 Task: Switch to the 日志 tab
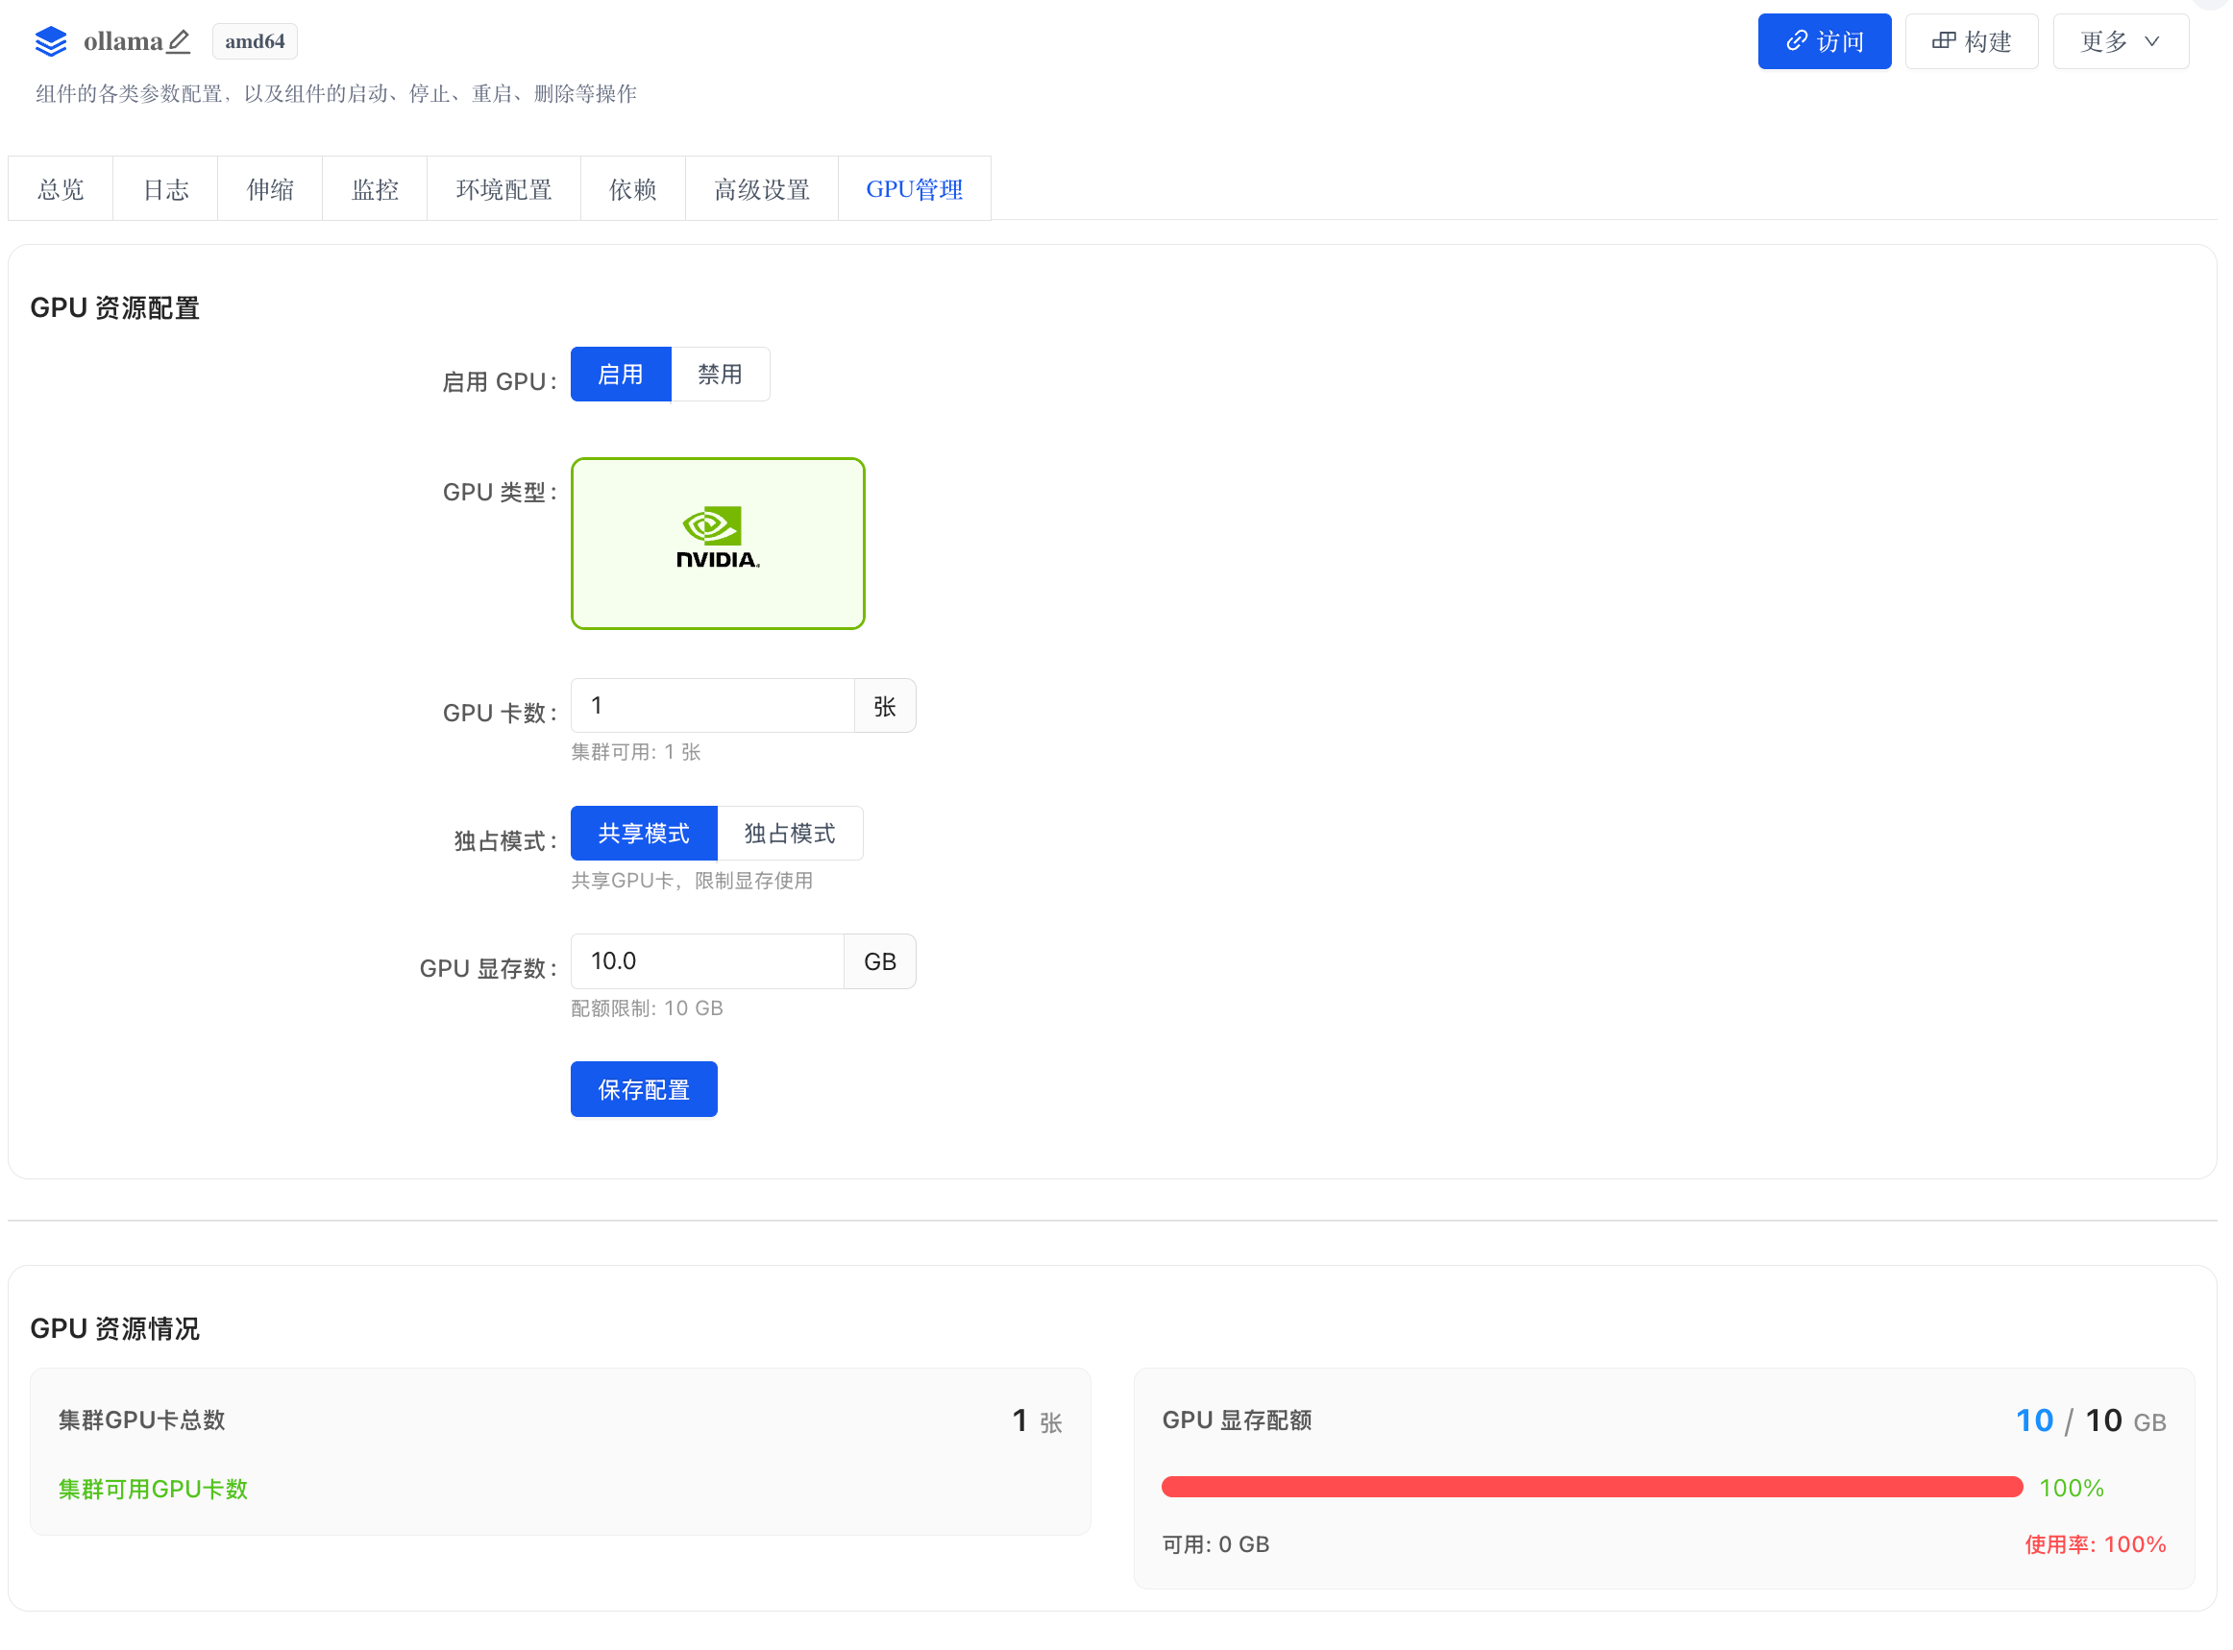point(165,188)
